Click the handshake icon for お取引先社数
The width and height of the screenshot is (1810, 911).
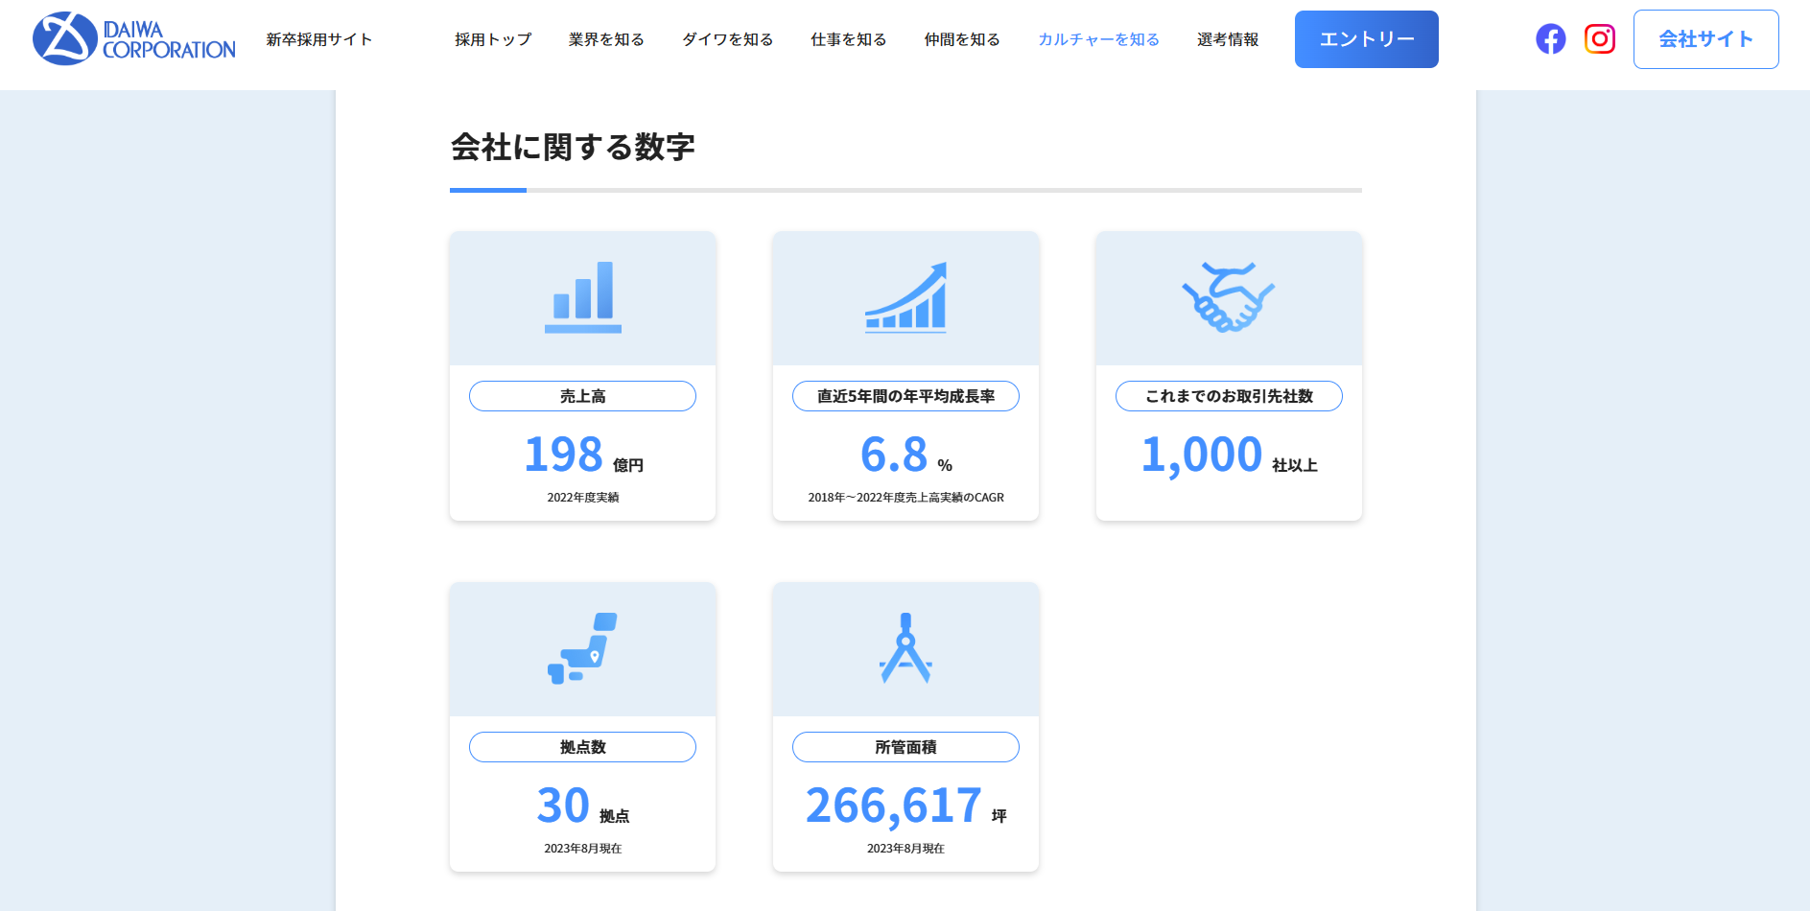point(1229,297)
